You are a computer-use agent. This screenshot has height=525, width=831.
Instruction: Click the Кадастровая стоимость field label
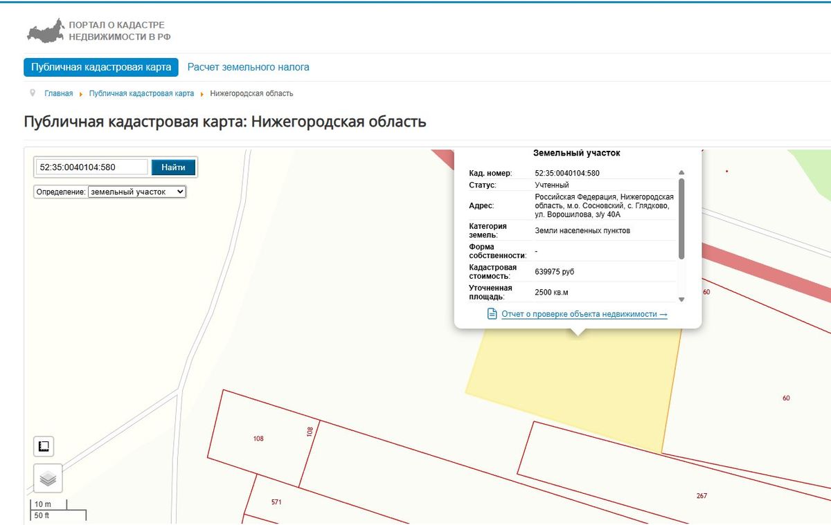click(x=493, y=272)
